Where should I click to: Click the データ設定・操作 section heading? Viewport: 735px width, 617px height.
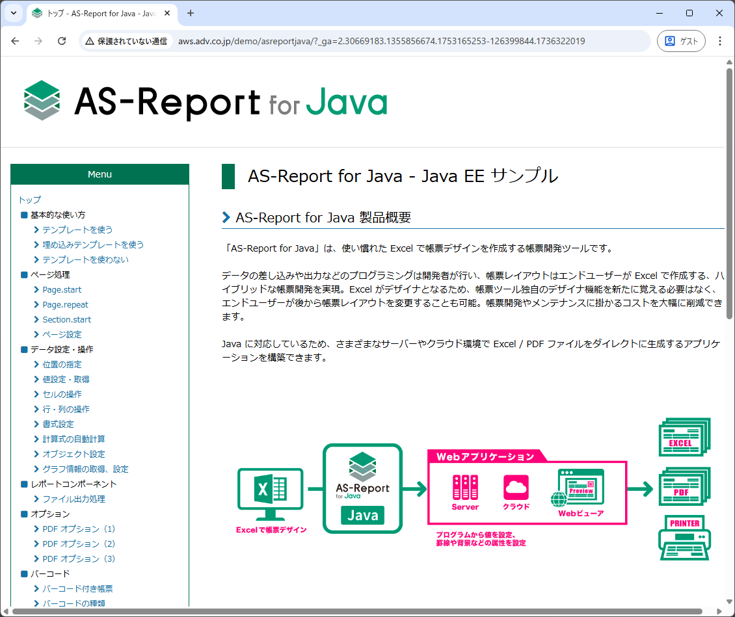[x=62, y=350]
